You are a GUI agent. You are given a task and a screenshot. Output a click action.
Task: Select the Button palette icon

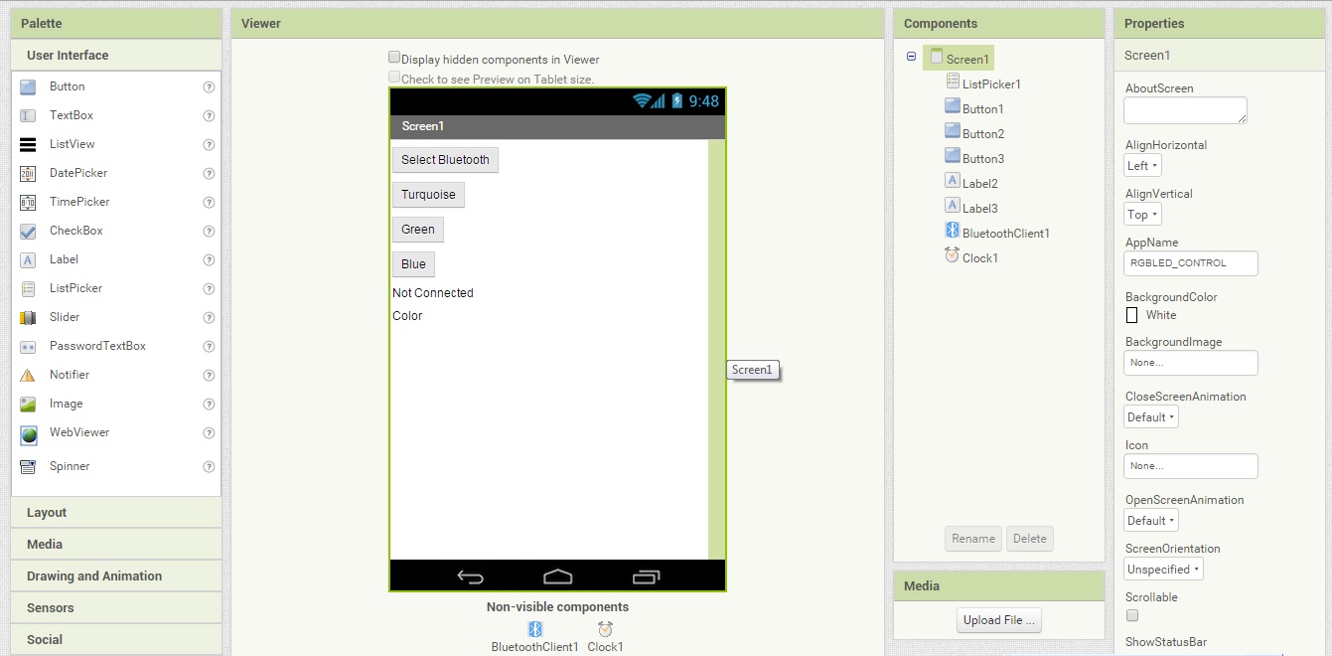click(28, 86)
